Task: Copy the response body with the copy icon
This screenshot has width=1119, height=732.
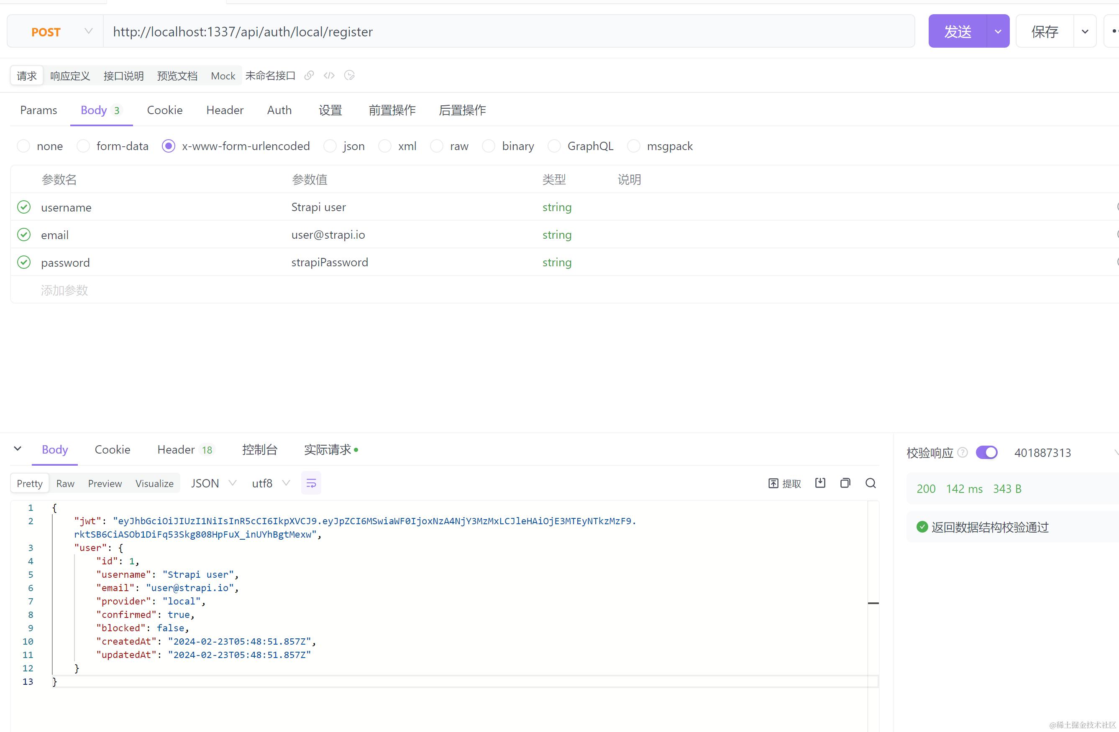Action: [845, 483]
